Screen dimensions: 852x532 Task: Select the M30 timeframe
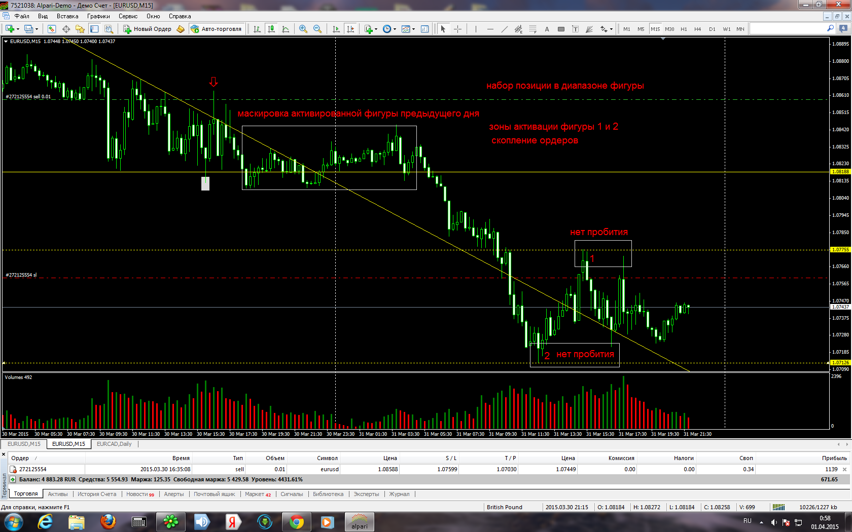669,29
